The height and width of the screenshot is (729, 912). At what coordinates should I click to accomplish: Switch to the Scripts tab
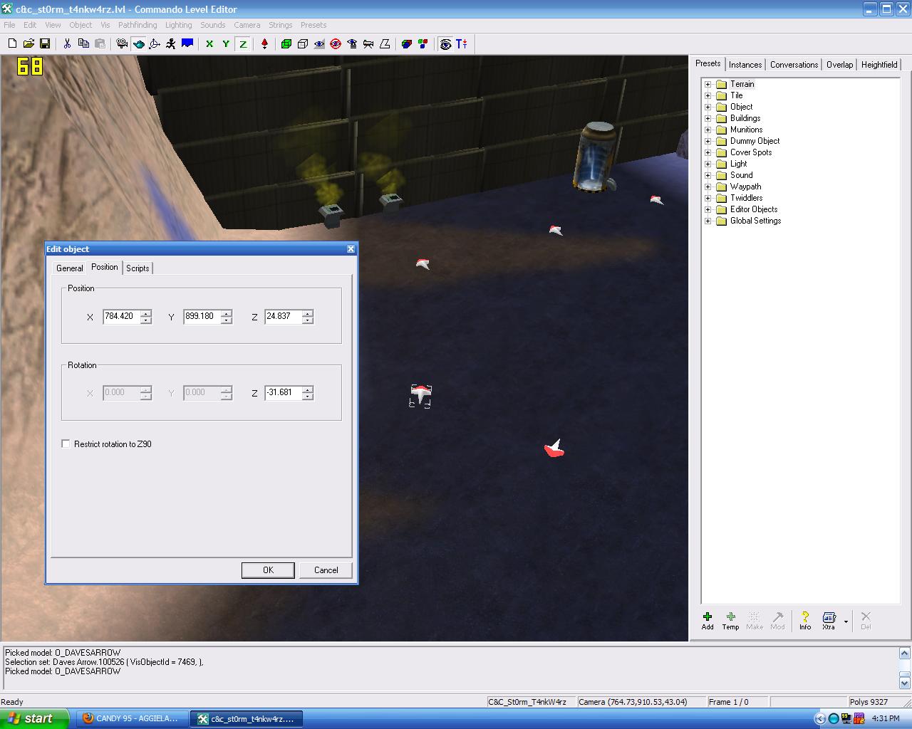click(138, 268)
